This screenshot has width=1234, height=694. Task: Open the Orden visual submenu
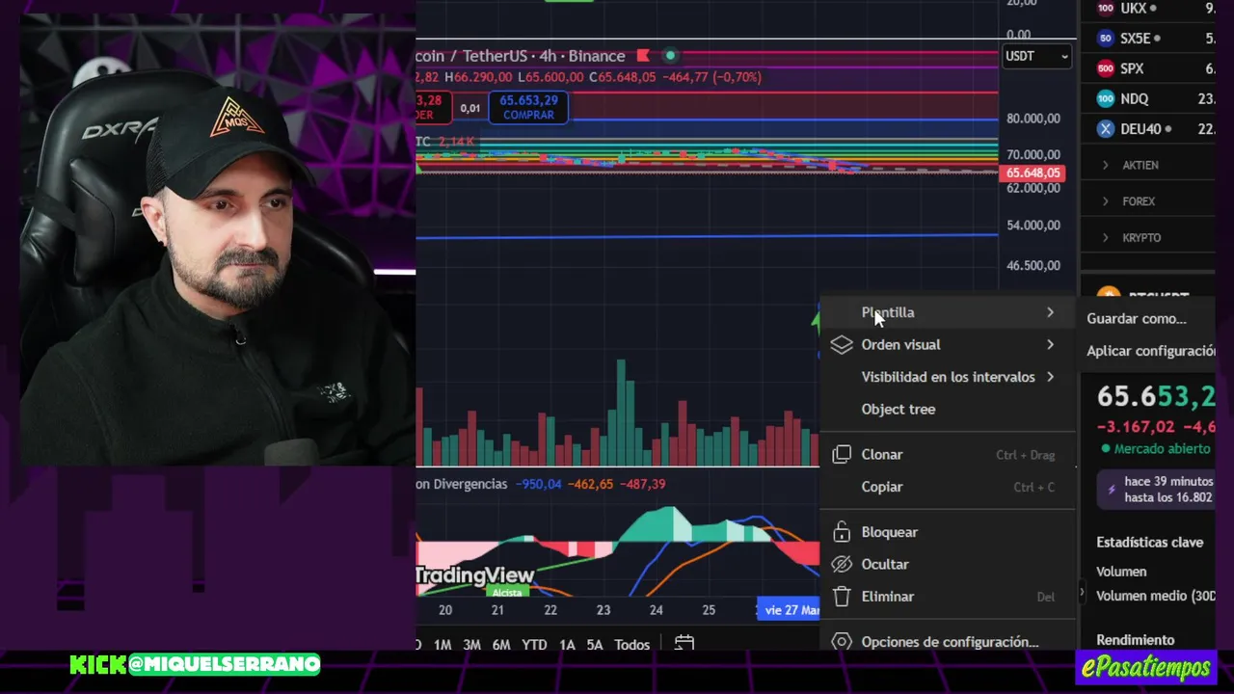[947, 344]
